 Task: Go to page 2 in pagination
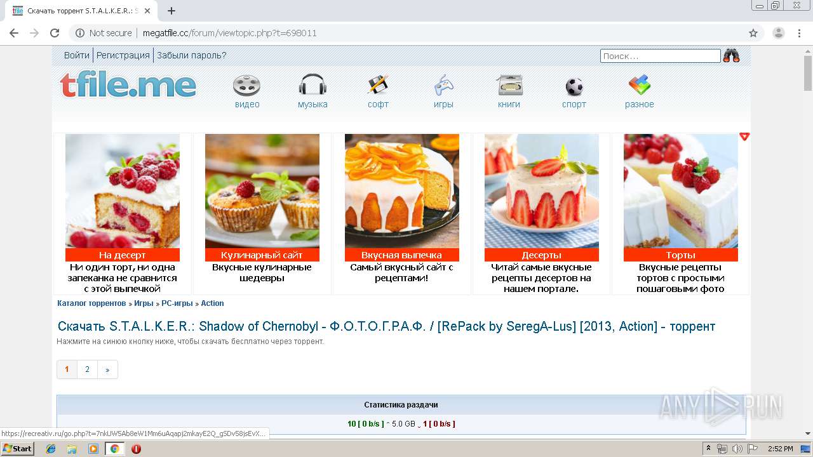(87, 369)
